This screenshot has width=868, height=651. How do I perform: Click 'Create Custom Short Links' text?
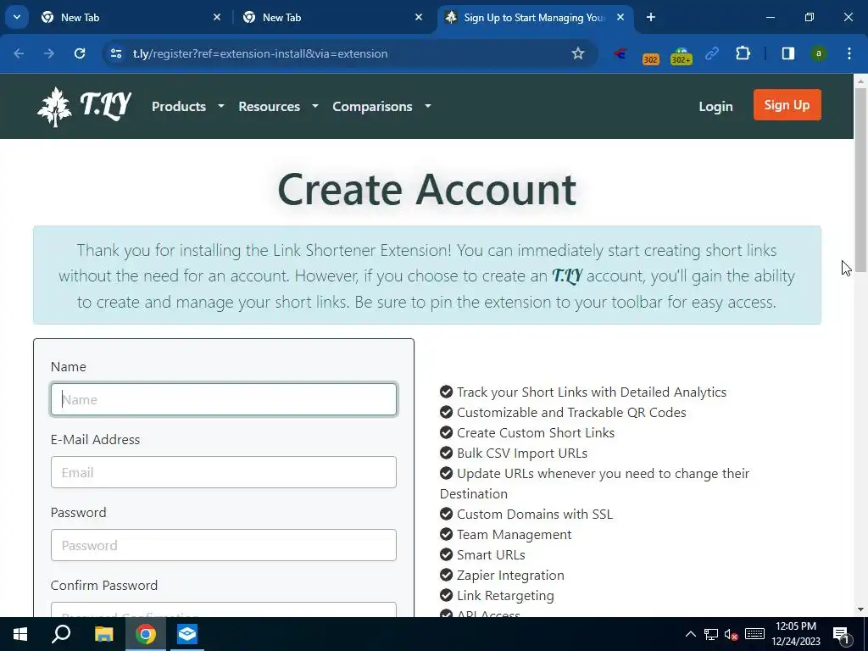coord(536,433)
